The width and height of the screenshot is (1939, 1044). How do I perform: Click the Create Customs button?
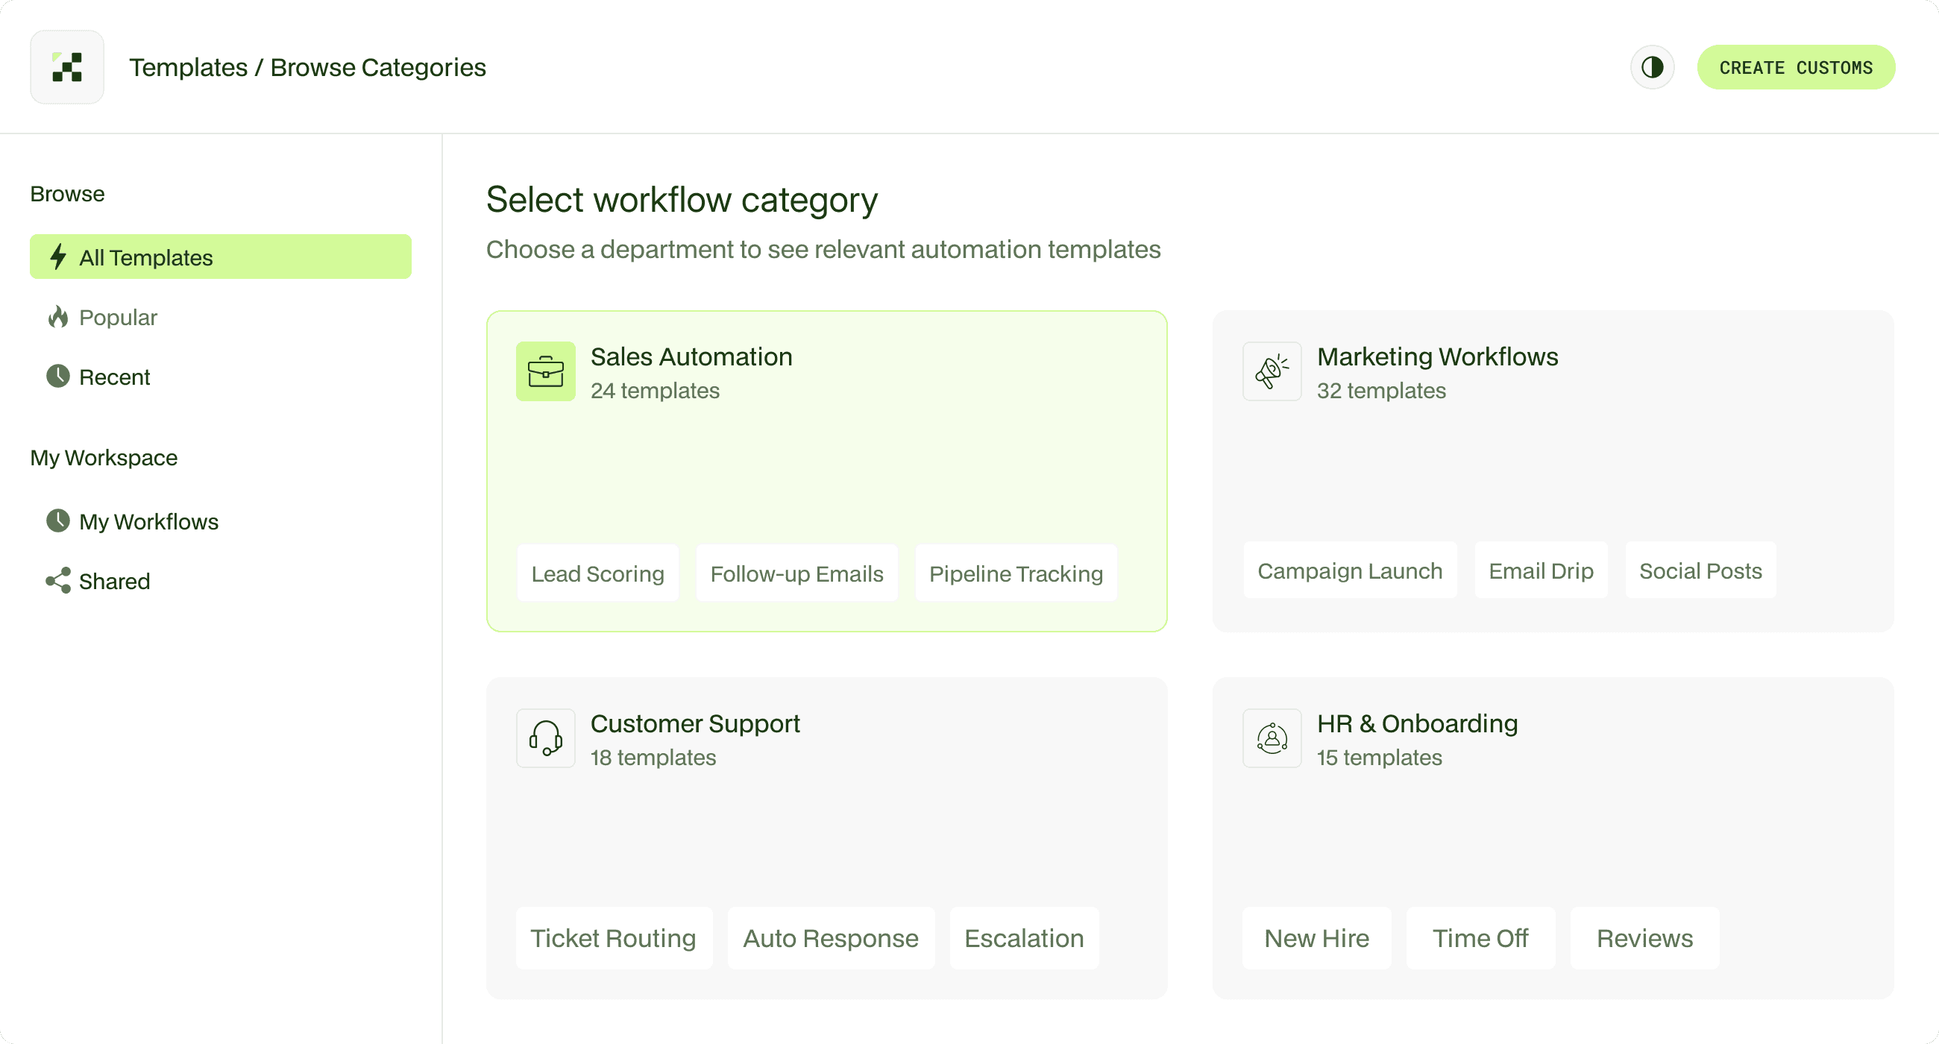[1795, 67]
